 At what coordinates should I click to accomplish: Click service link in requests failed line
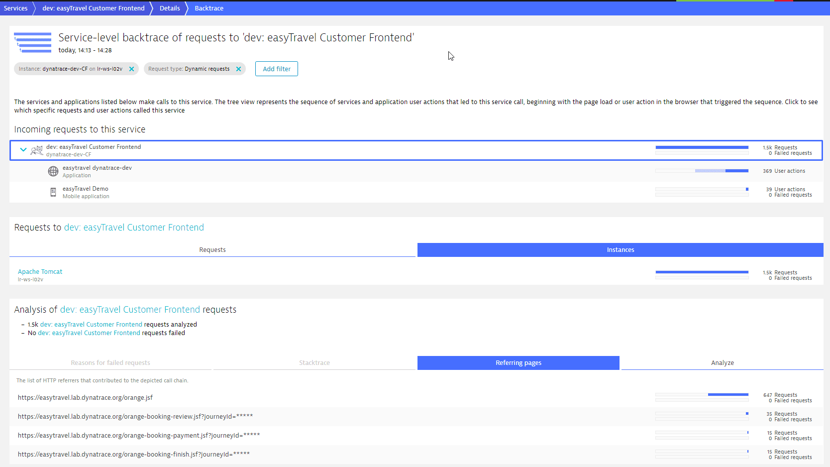tap(89, 333)
